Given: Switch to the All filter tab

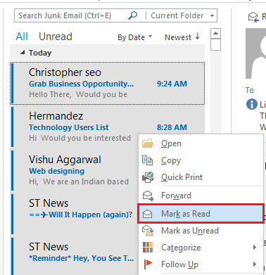Looking at the screenshot, I should (x=22, y=37).
